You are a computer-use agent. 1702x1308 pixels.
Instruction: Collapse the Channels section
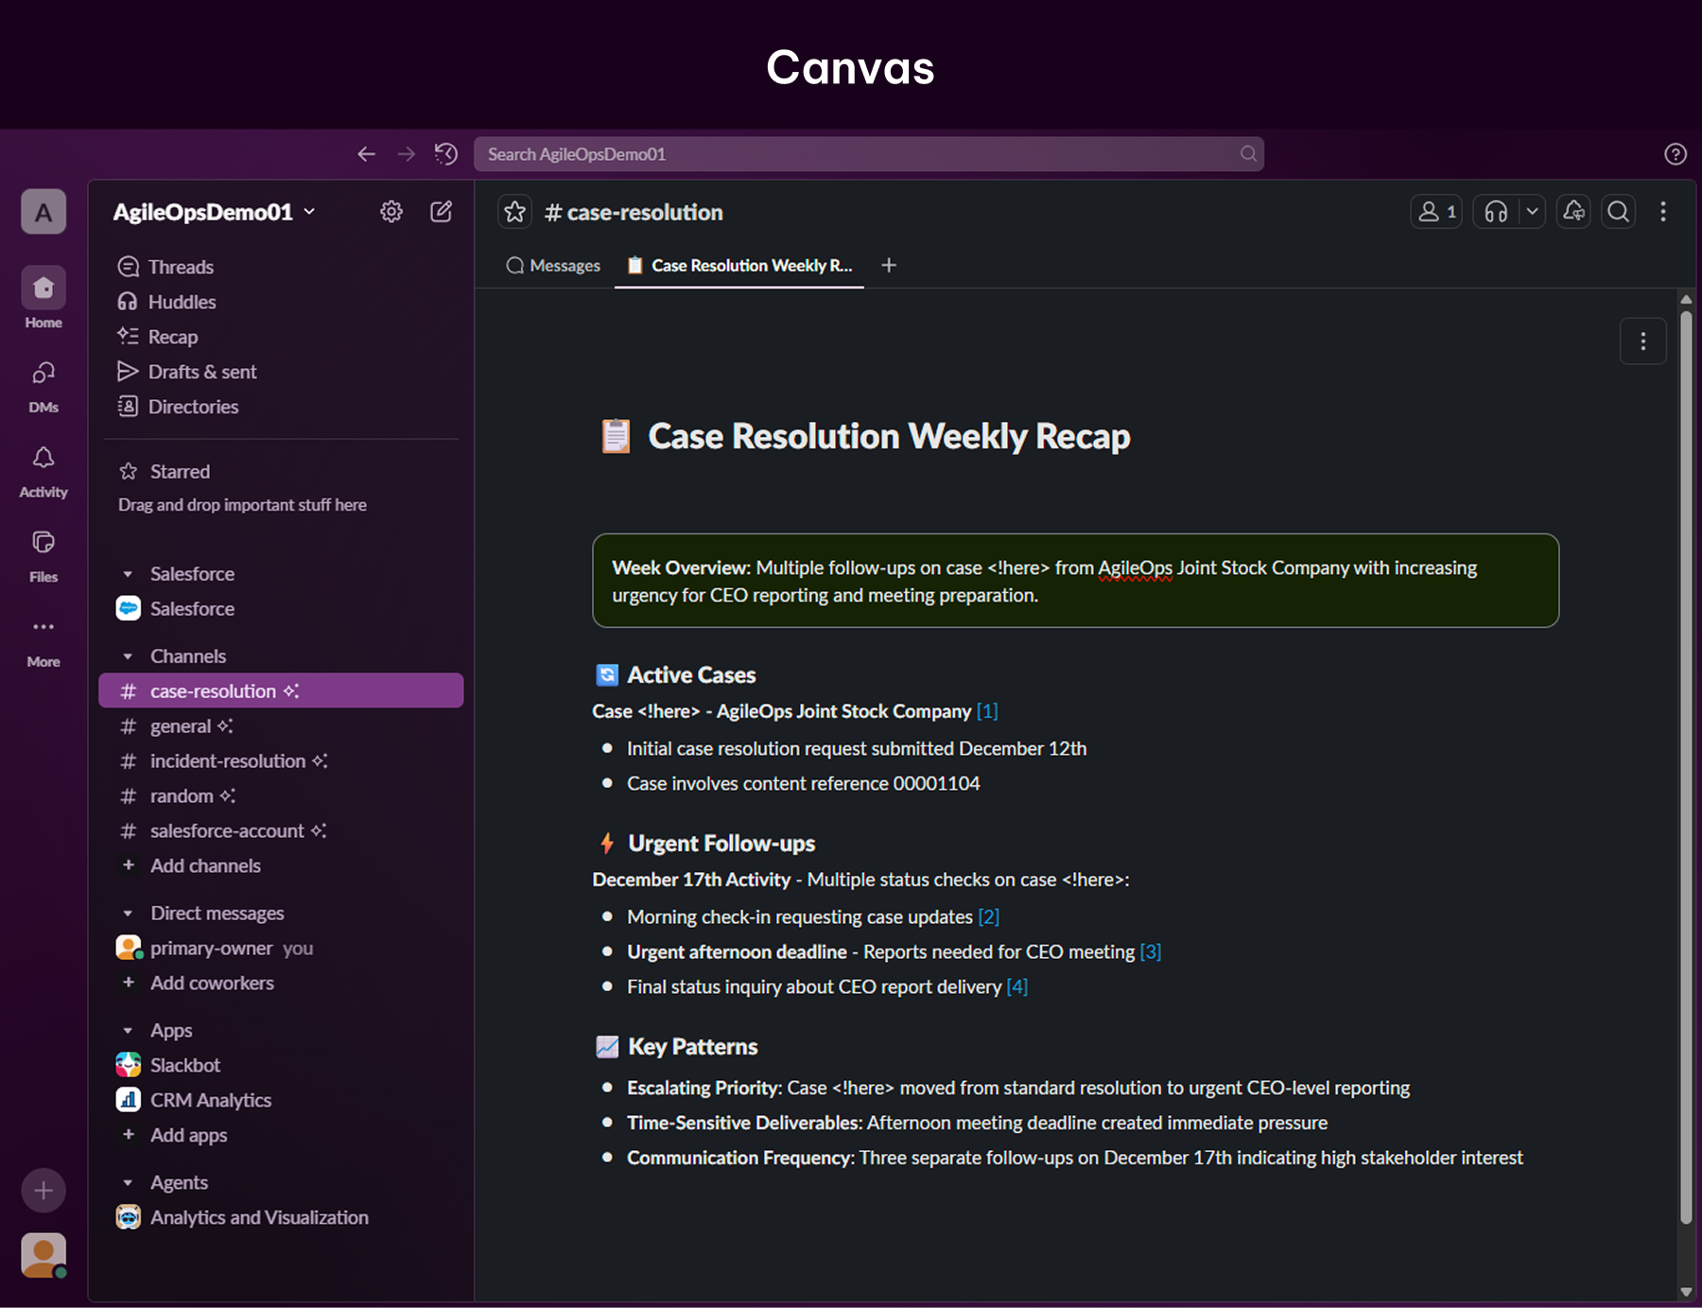point(128,655)
